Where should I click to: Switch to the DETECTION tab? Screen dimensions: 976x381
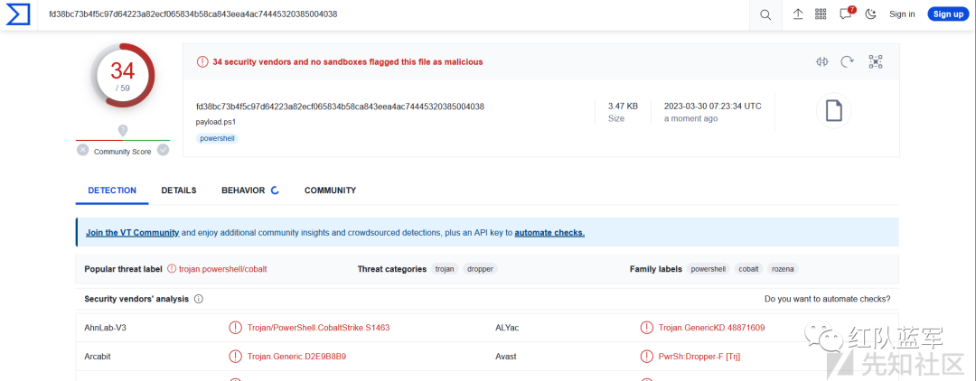[x=112, y=190]
